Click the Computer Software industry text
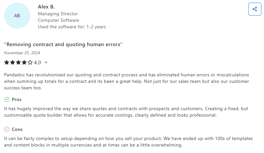Image resolution: width=264 pixels, height=153 pixels. pos(59,20)
